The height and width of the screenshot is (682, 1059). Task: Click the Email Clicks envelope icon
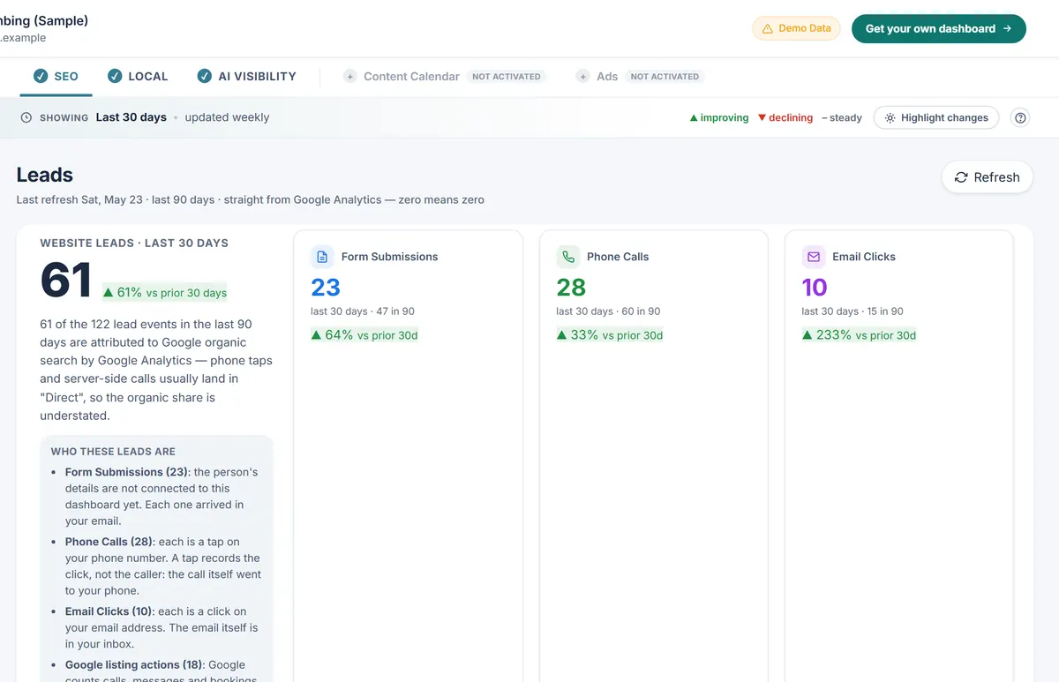tap(813, 257)
